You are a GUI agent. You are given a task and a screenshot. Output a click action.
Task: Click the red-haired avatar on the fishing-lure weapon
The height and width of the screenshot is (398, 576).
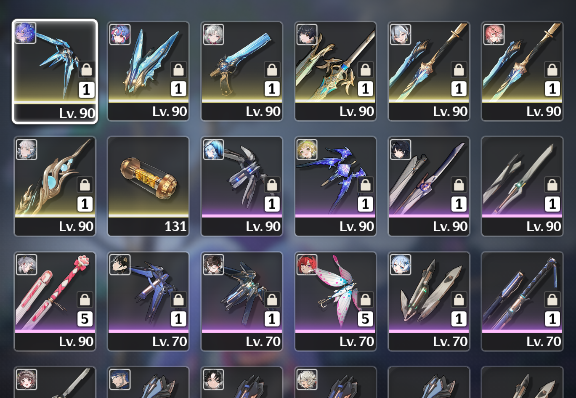point(307,265)
